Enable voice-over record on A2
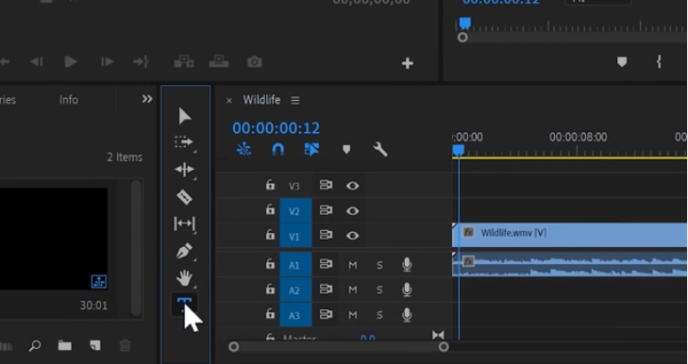The image size is (688, 364). 407,290
